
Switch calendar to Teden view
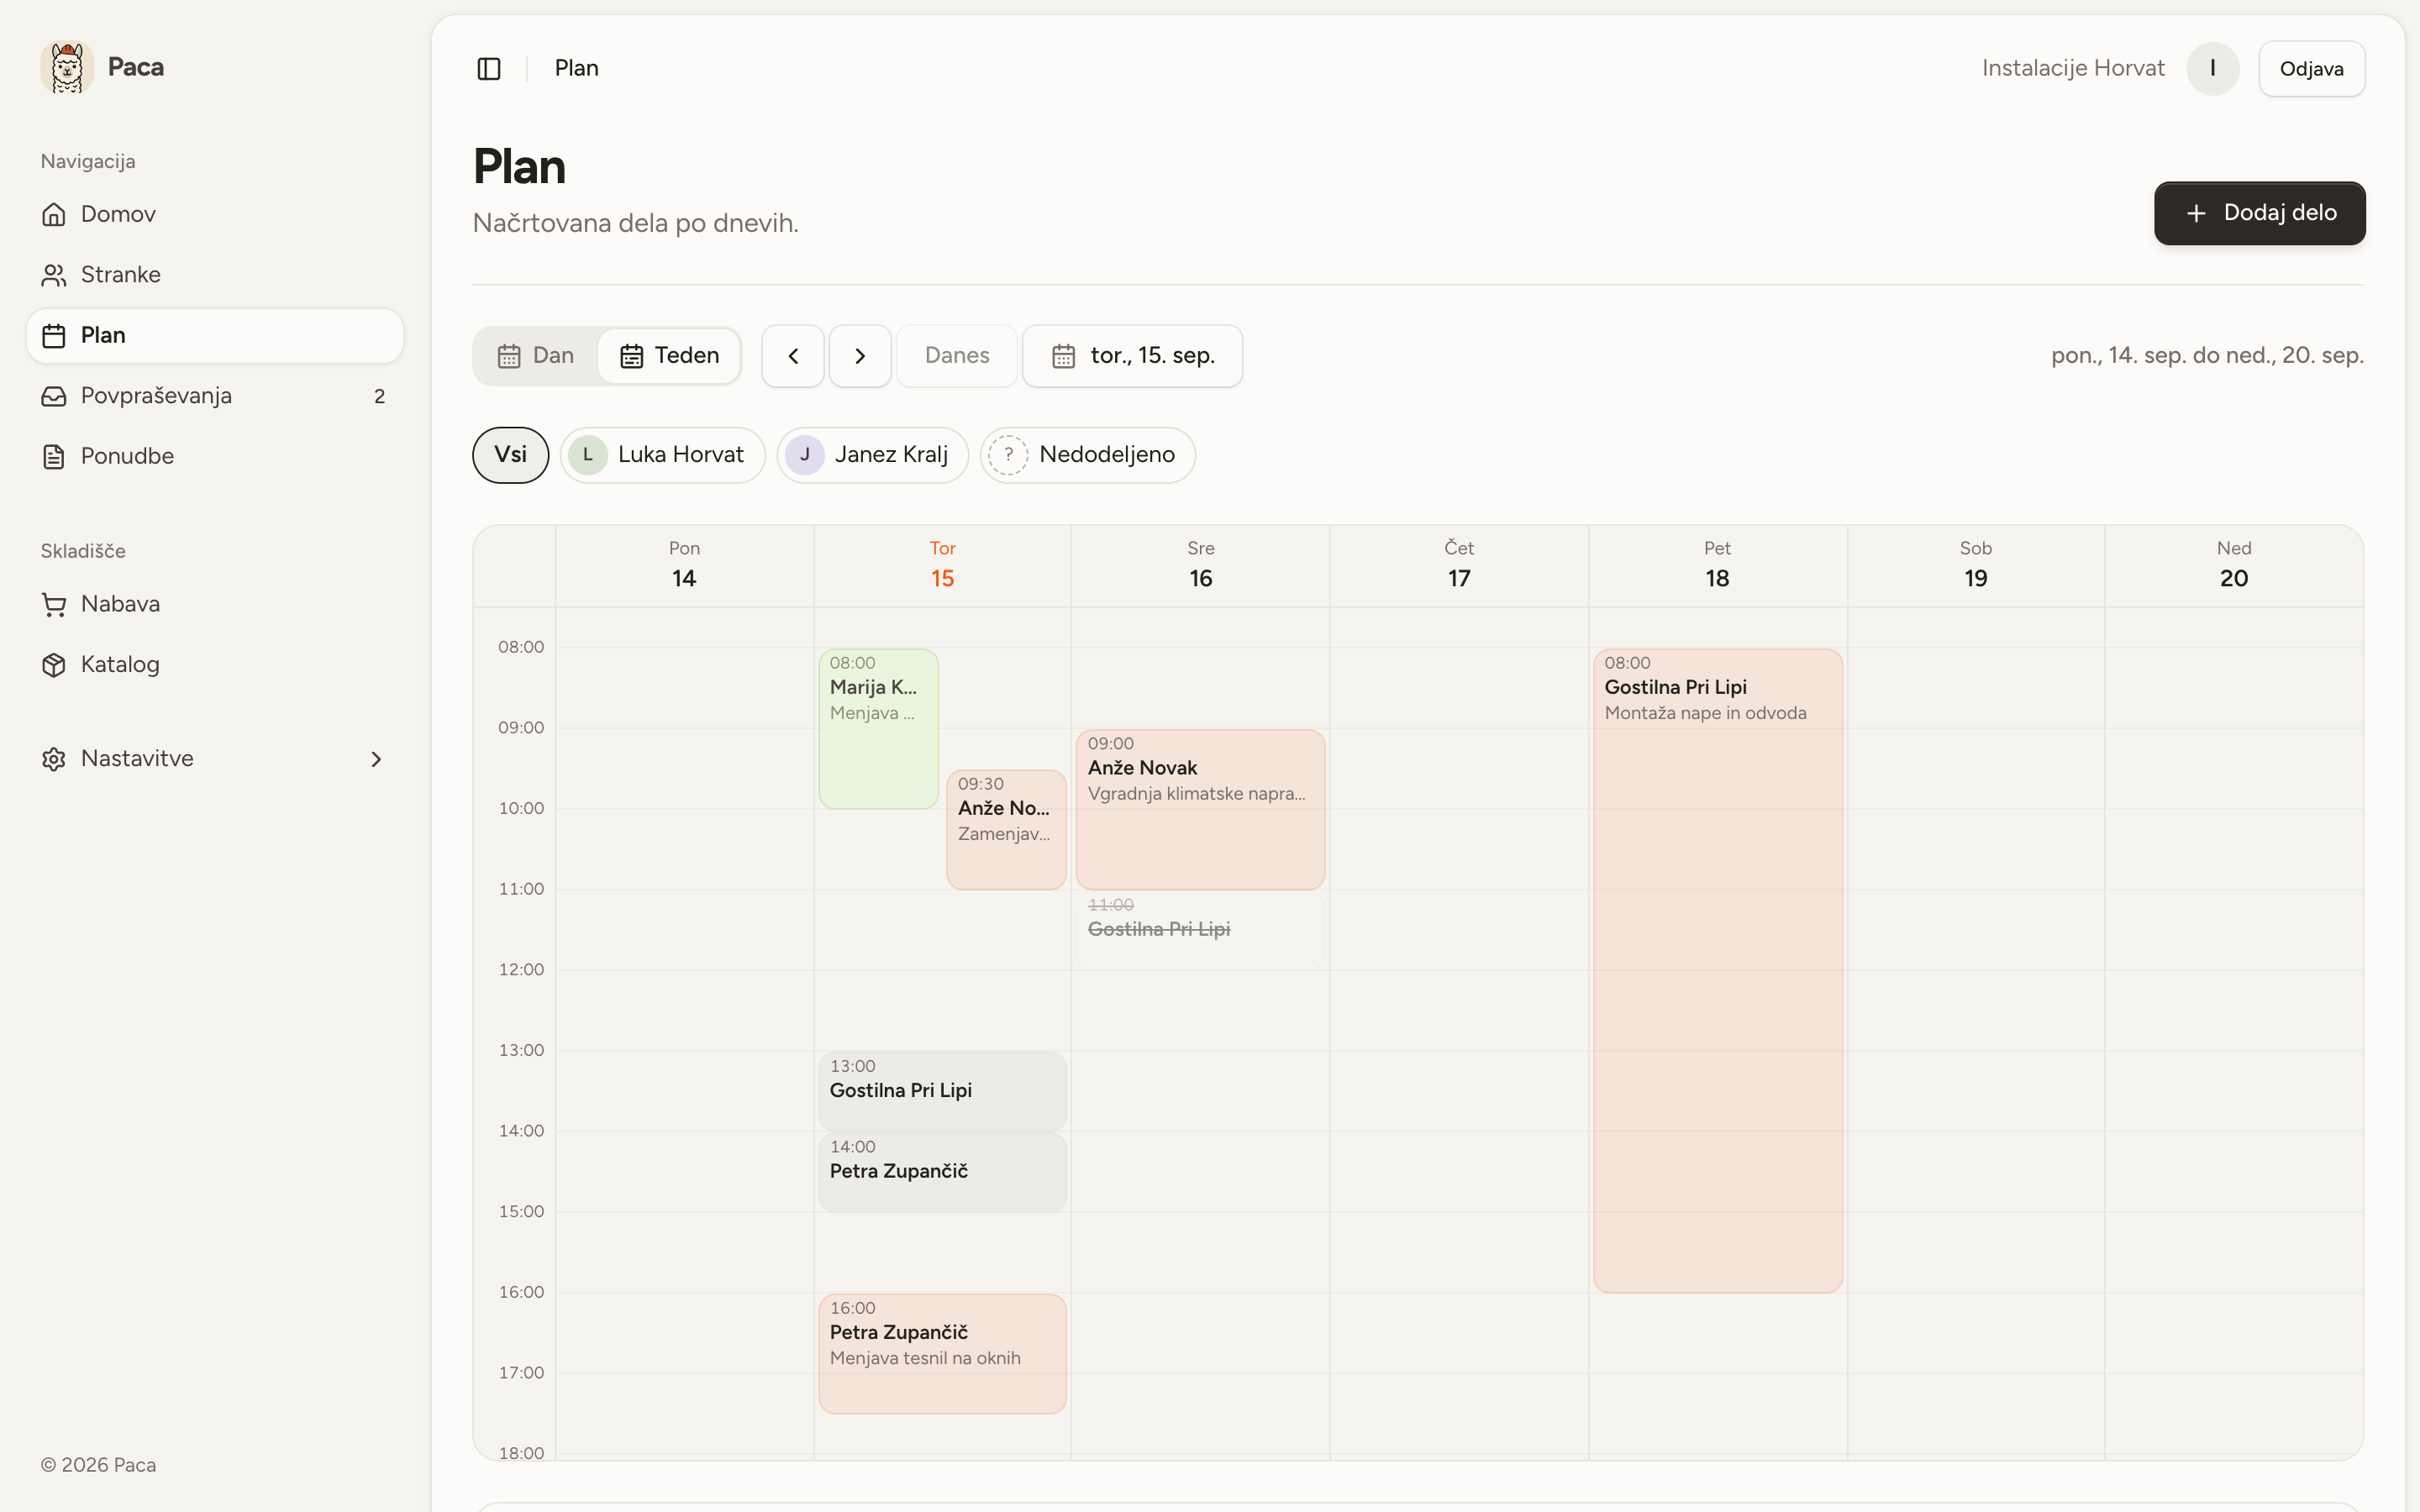(669, 356)
